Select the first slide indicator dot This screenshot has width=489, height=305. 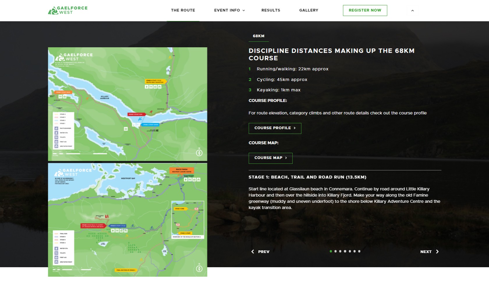coord(331,251)
